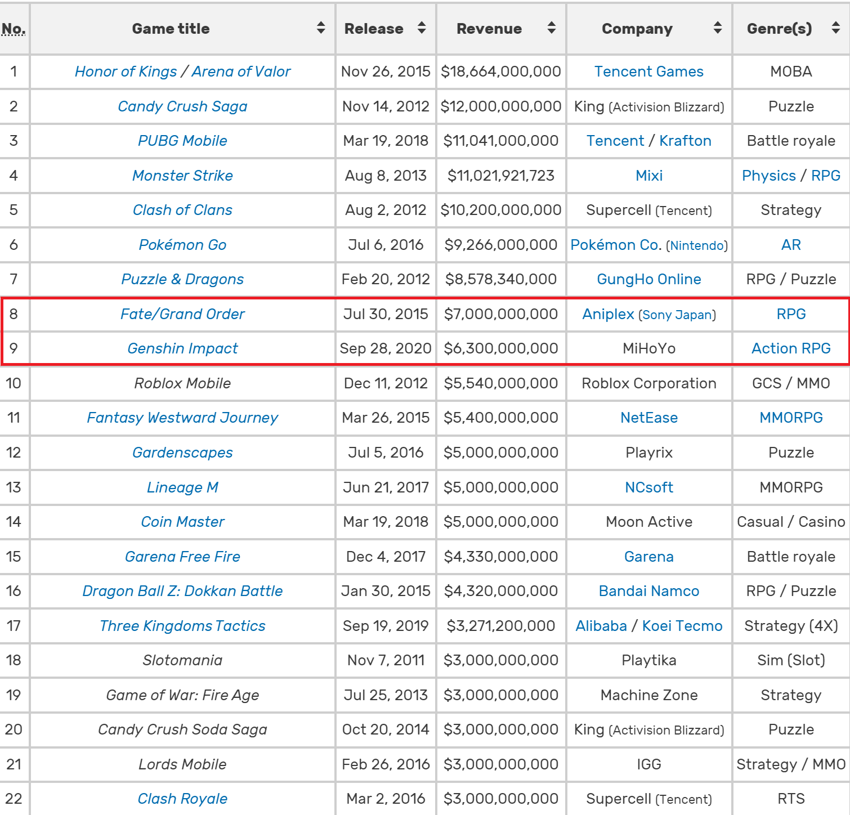This screenshot has width=850, height=815.
Task: Select Game of War: Fire Age text
Action: tap(182, 695)
